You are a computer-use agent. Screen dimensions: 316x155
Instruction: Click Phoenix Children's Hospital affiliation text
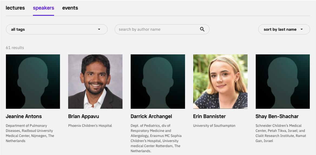(90, 125)
